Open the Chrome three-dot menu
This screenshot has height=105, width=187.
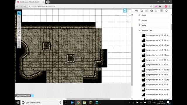(x=169, y=6)
